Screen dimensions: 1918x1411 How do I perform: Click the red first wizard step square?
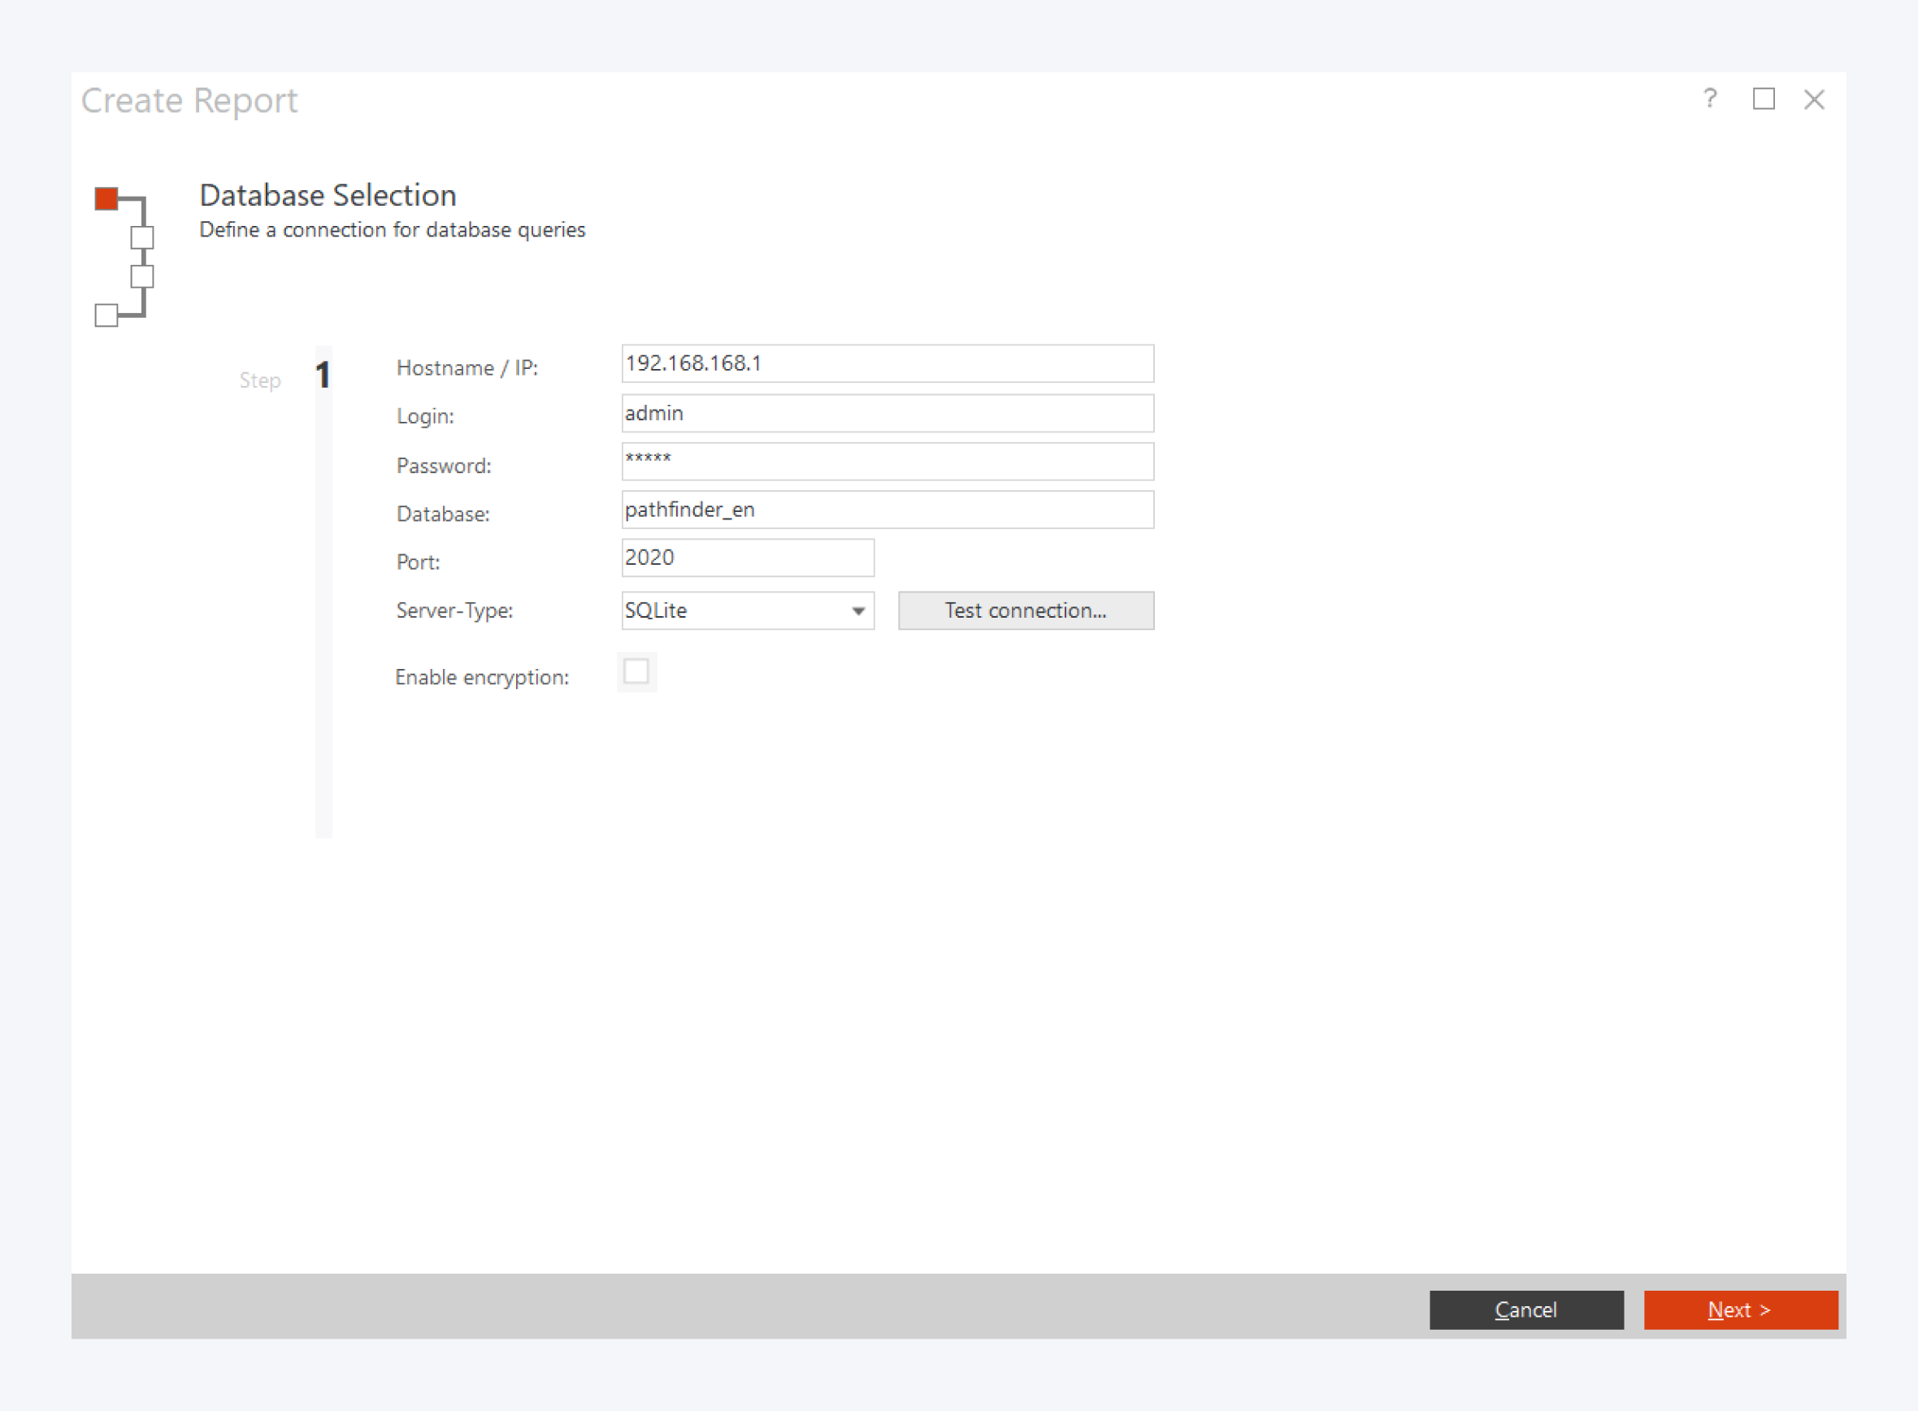pyautogui.click(x=106, y=198)
